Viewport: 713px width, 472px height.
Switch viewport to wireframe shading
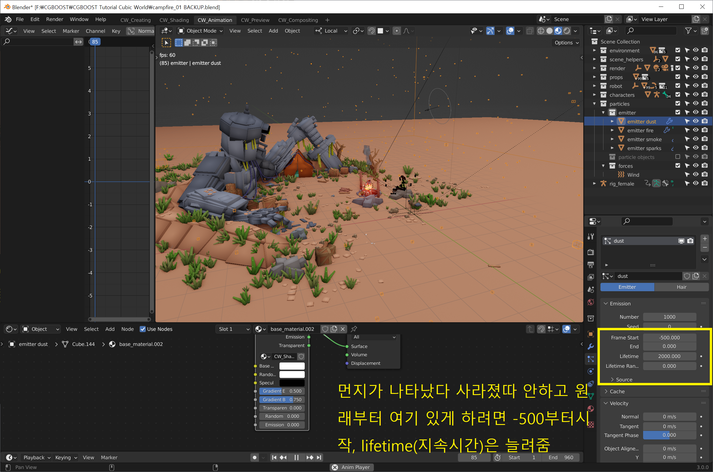click(541, 31)
